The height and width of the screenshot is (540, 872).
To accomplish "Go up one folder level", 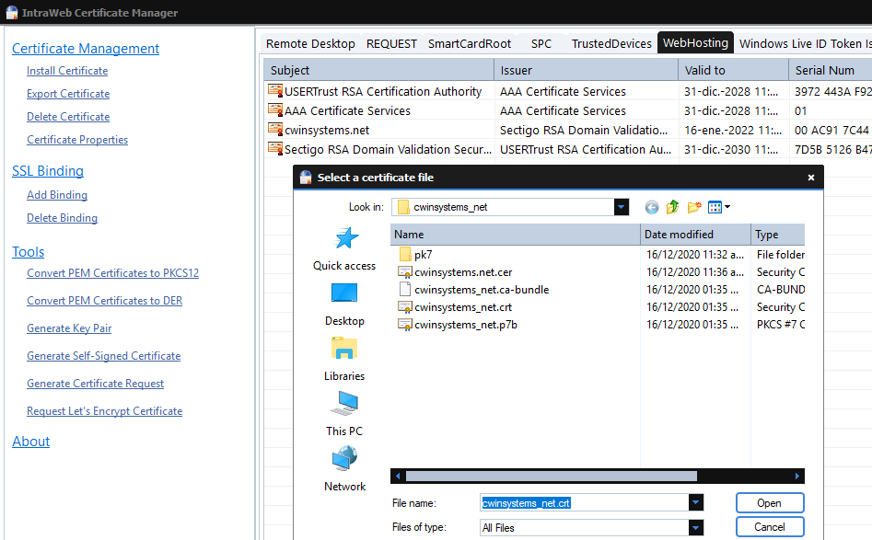I will tap(673, 207).
